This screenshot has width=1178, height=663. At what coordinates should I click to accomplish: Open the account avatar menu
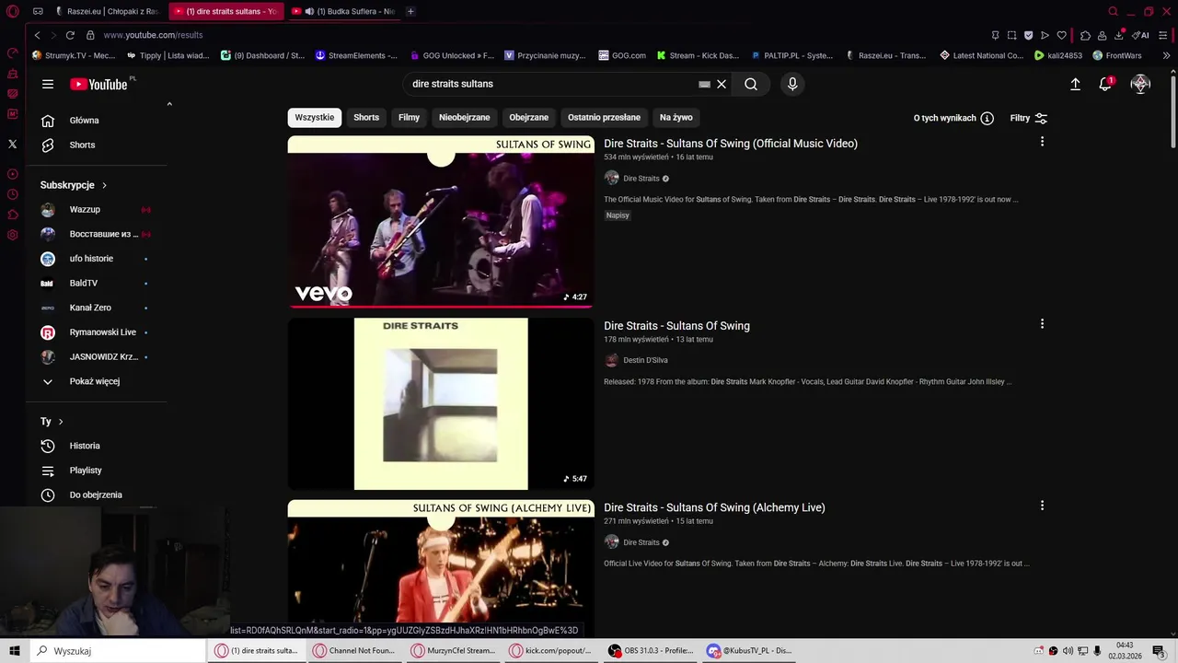[x=1140, y=84]
